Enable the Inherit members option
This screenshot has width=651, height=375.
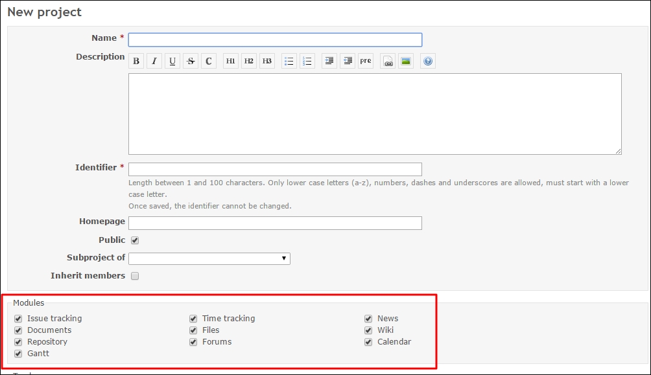tap(135, 276)
